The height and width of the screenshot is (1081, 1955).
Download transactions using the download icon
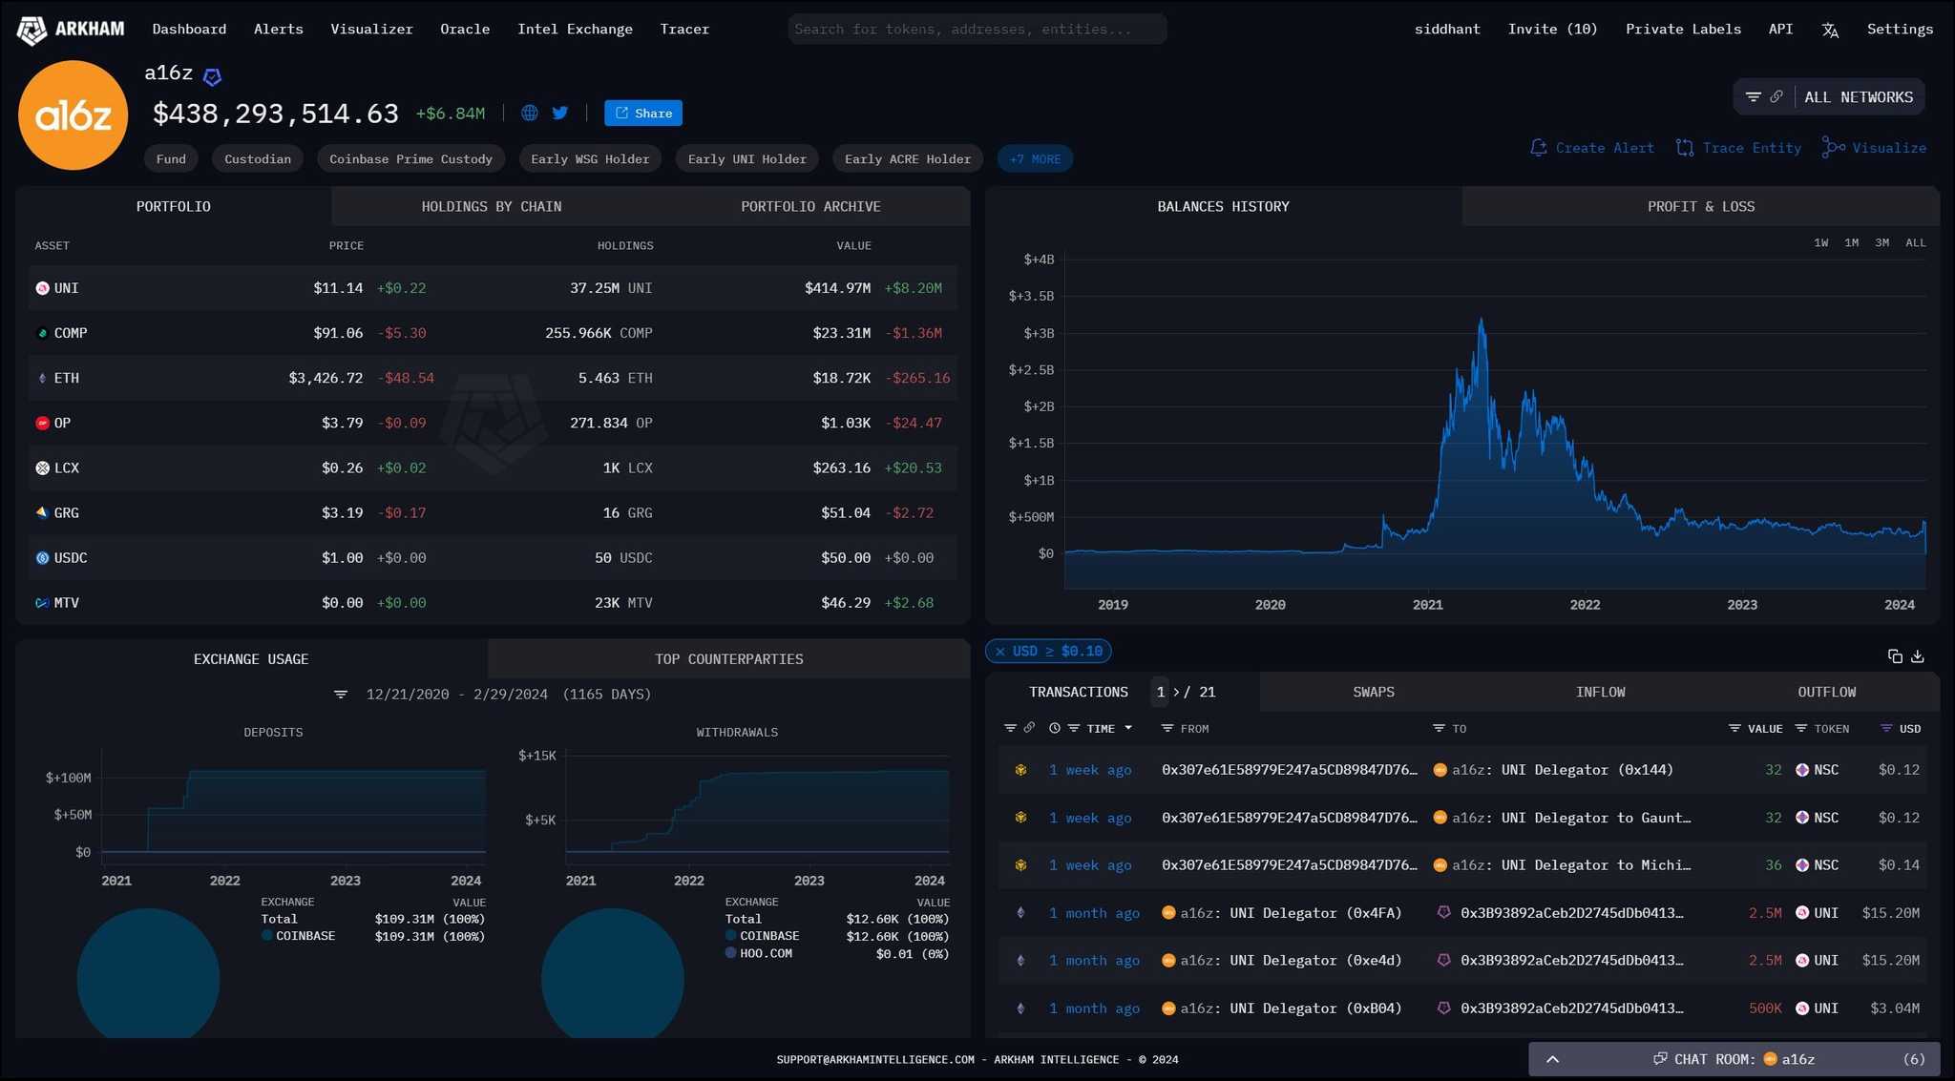tap(1918, 656)
